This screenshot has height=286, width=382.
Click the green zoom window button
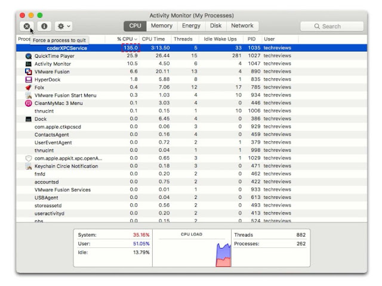(40, 15)
